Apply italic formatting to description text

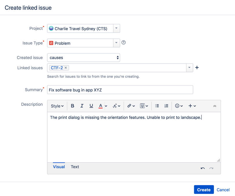point(82,106)
